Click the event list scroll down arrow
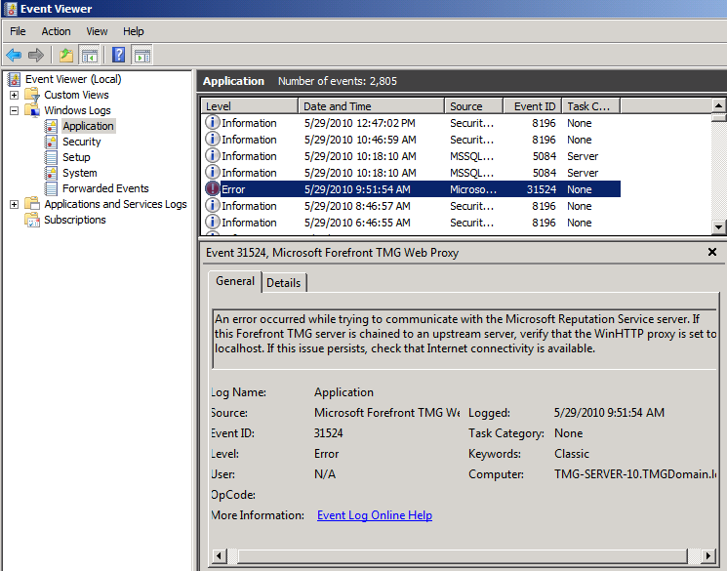This screenshot has width=727, height=571. coord(718,226)
